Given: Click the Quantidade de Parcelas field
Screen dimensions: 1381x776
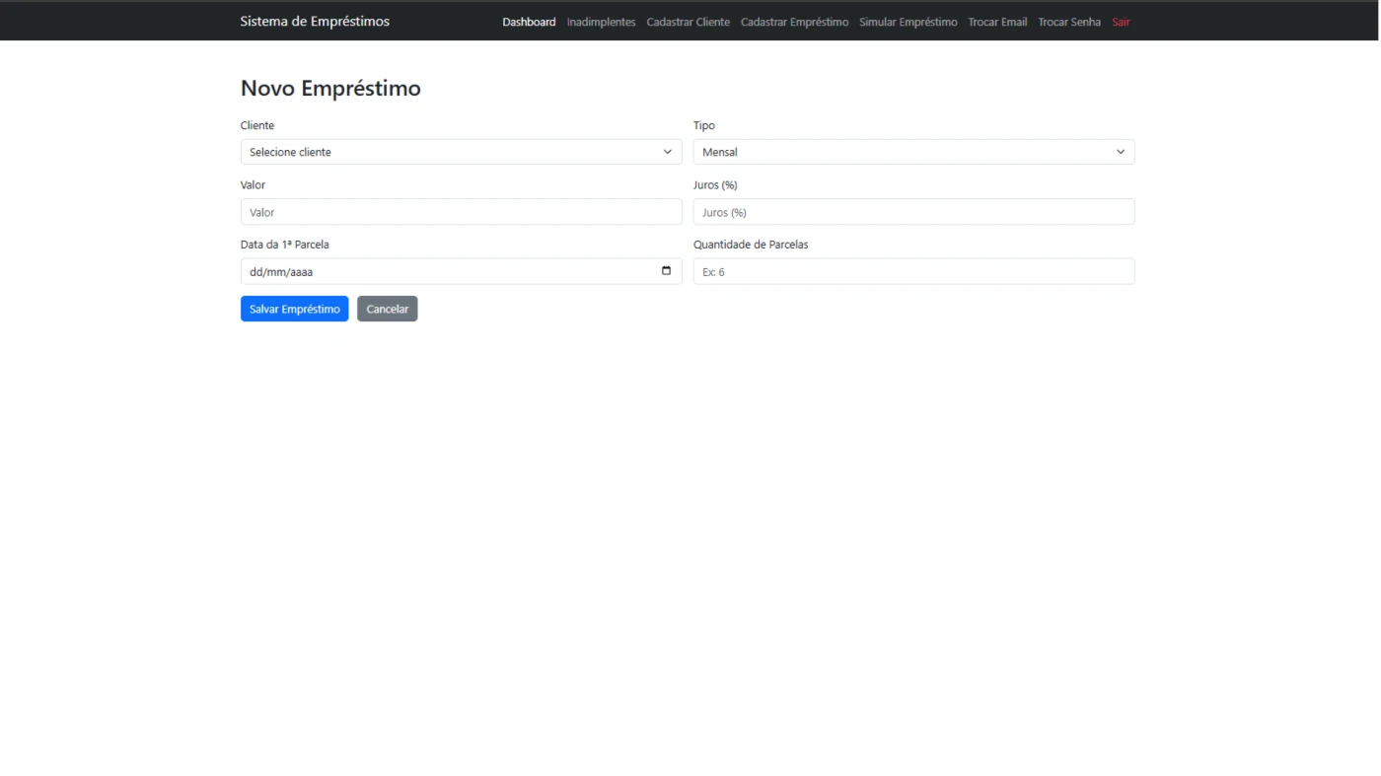Looking at the screenshot, I should pyautogui.click(x=913, y=271).
